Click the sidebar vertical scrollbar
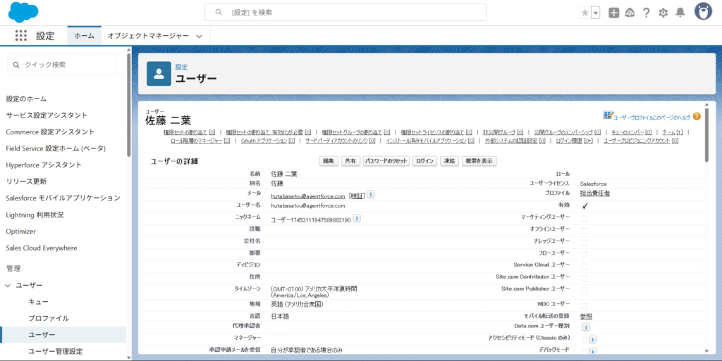The width and height of the screenshot is (722, 361). click(128, 106)
